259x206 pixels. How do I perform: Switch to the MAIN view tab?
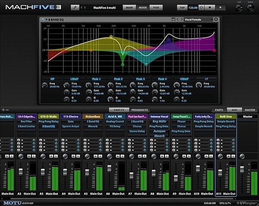coord(129,8)
